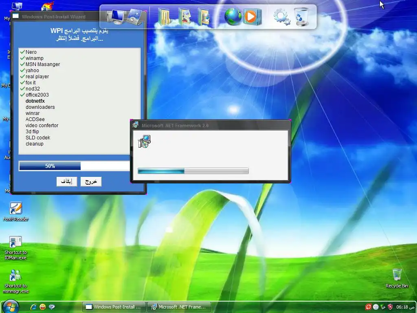The height and width of the screenshot is (313, 417).
Task: Select cleanup in the install list
Action: click(35, 144)
